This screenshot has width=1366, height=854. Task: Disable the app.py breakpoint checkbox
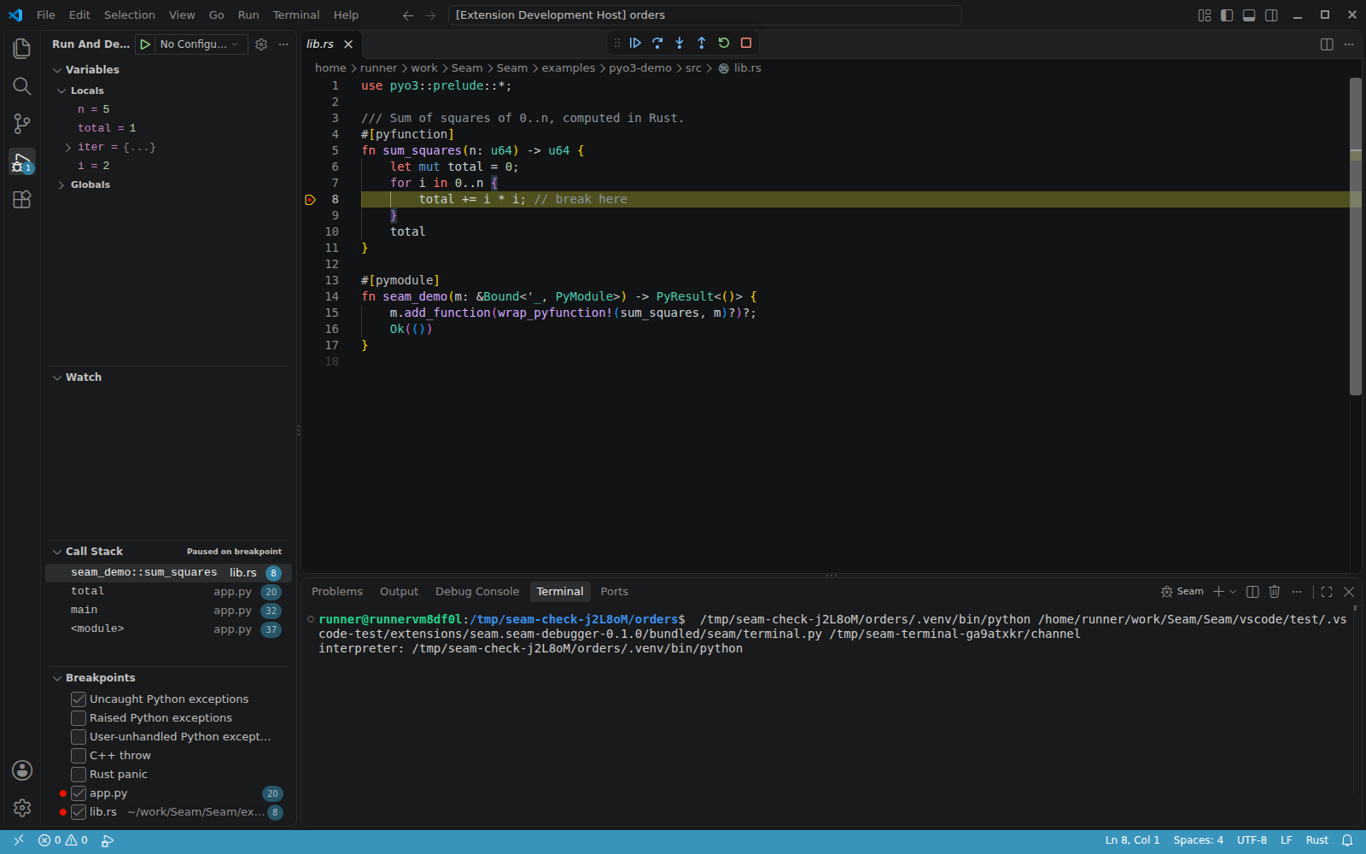(79, 793)
